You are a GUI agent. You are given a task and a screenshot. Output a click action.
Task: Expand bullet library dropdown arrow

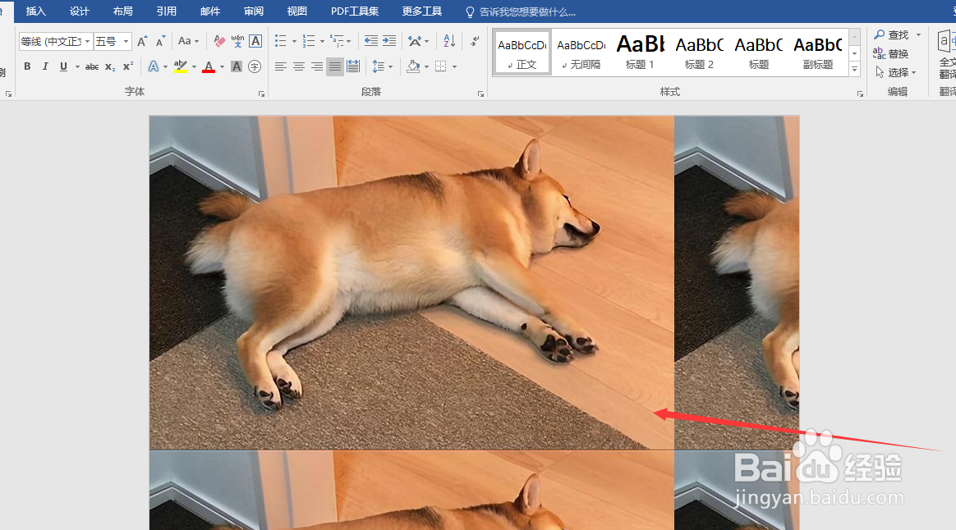click(294, 41)
